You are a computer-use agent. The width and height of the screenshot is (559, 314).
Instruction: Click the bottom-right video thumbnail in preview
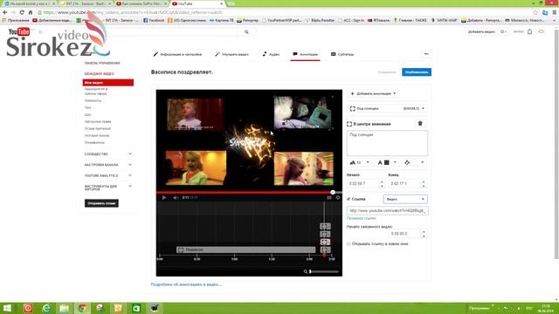[304, 168]
